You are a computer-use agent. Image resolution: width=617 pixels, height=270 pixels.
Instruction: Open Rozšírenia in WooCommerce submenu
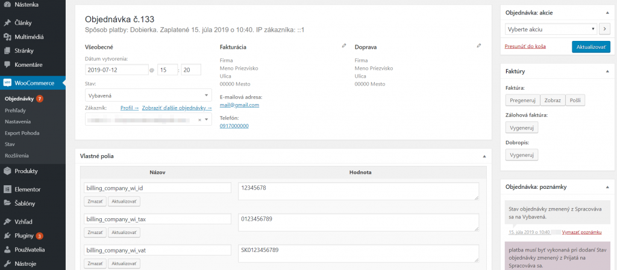coord(17,156)
